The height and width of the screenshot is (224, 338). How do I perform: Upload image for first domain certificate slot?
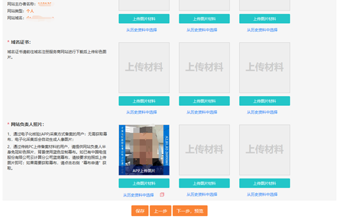coord(144,101)
